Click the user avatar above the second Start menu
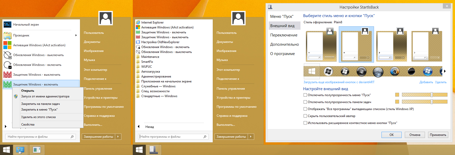 [238, 18]
